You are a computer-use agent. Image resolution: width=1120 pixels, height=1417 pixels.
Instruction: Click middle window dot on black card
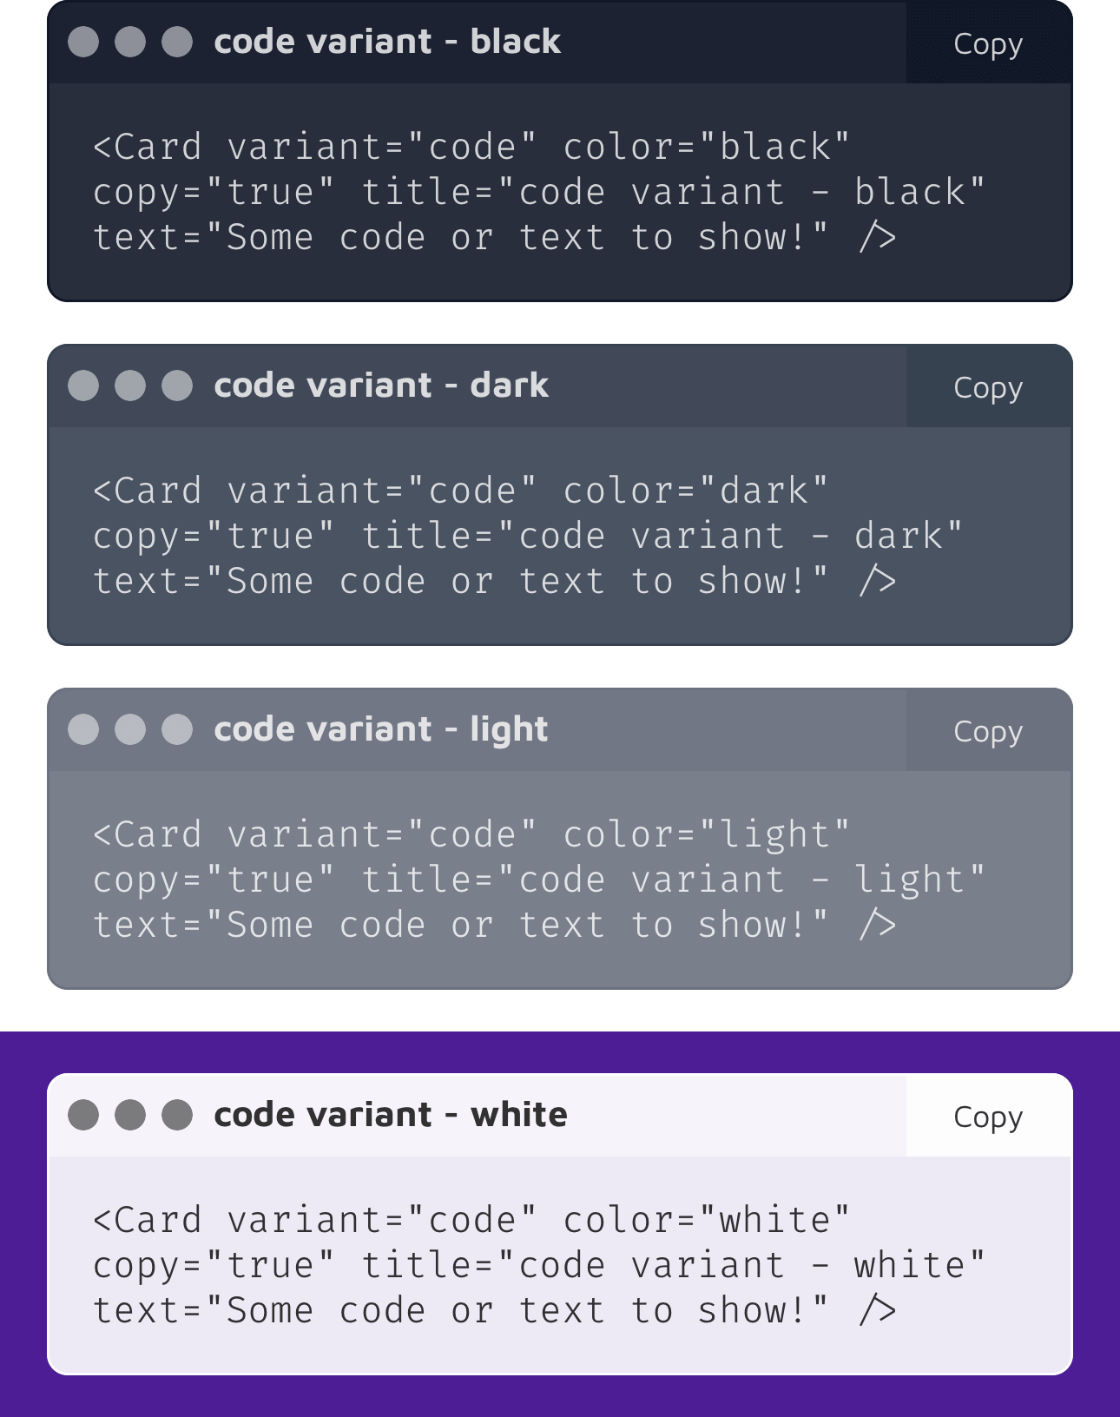[x=130, y=42]
